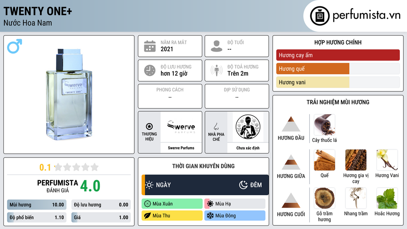The image size is (407, 229).
Task: Open the Swerve Parfums brand logo
Action: click(181, 127)
